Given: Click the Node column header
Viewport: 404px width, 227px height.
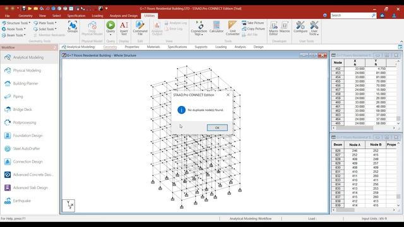Looking at the screenshot, I should [x=338, y=62].
